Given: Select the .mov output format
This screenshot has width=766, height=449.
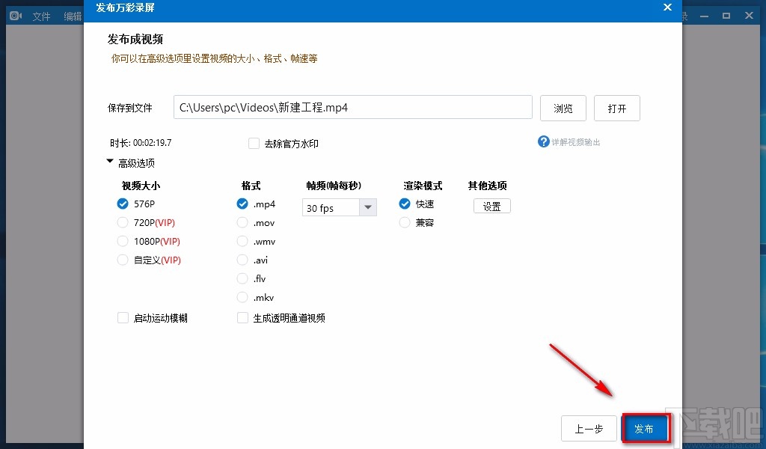Looking at the screenshot, I should 242,222.
